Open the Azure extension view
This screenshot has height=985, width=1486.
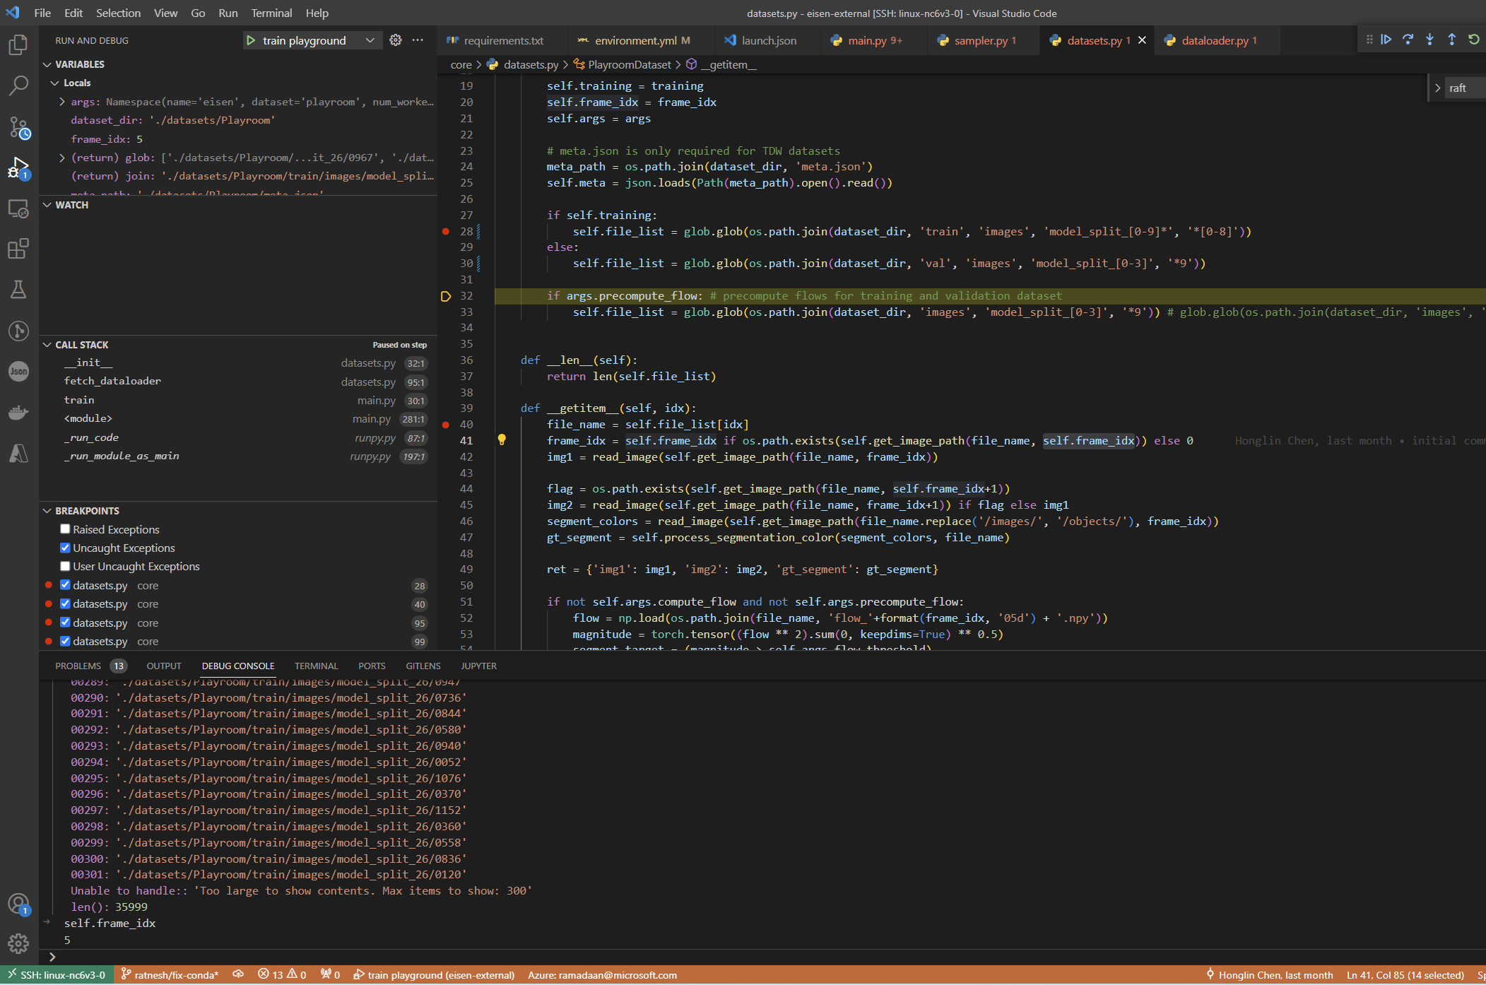click(x=18, y=453)
